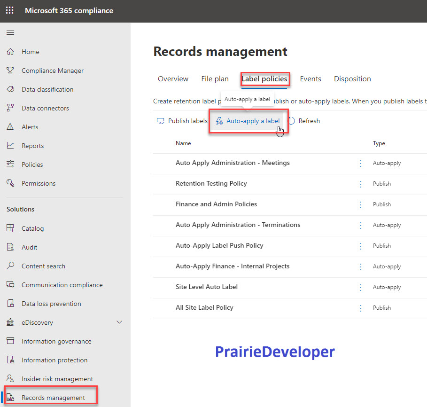This screenshot has width=427, height=407.
Task: Click the Communication compliance icon
Action: 10,284
